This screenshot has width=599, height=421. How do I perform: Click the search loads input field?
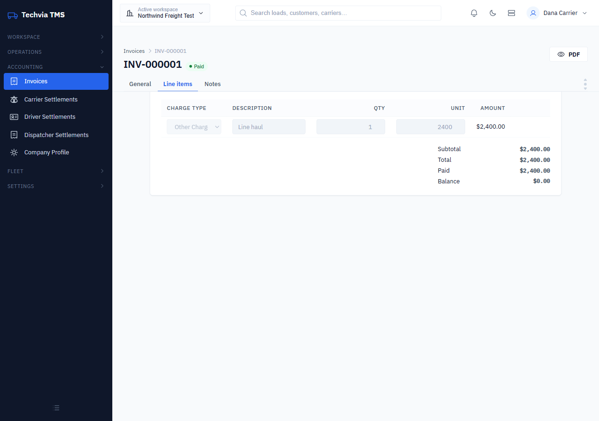pyautogui.click(x=338, y=13)
